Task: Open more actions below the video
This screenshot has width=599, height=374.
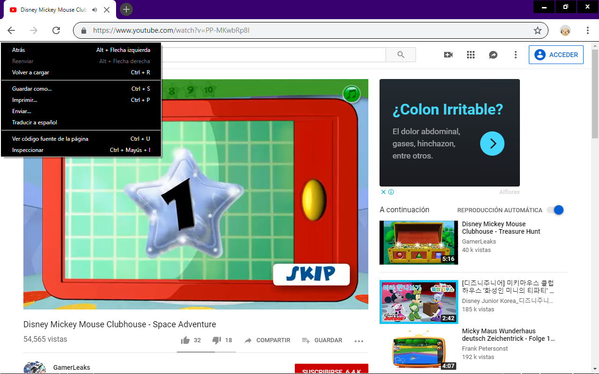Action: point(359,341)
